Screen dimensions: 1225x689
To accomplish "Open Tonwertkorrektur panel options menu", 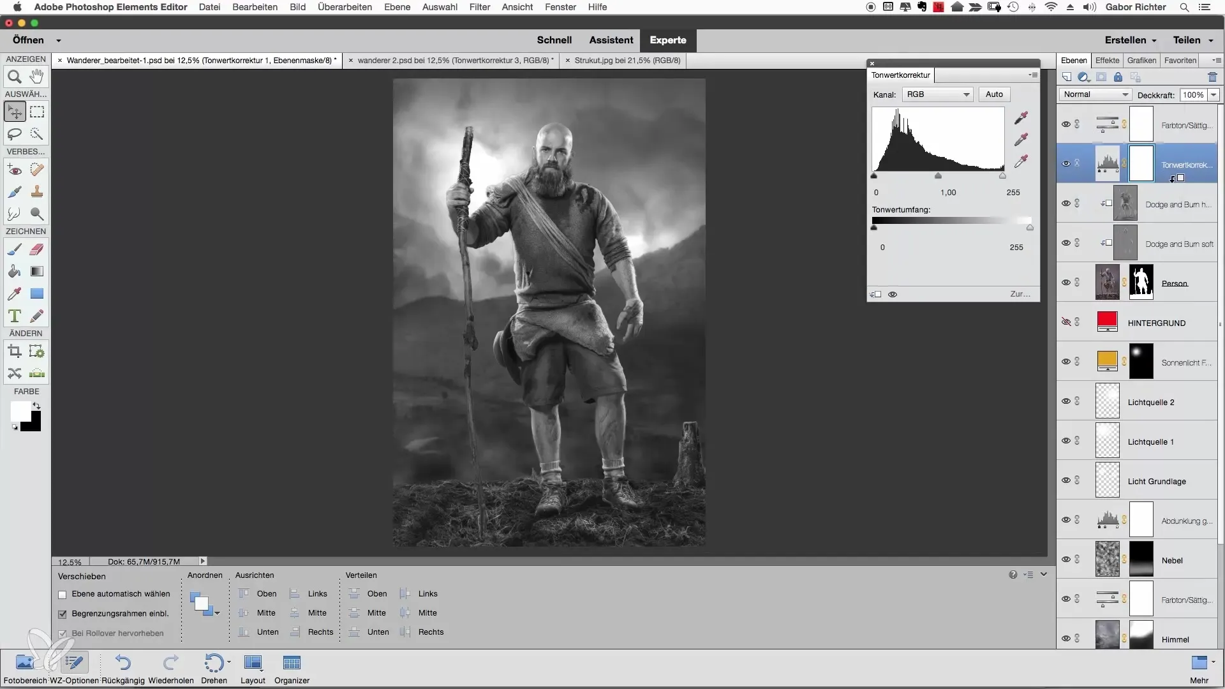I will (x=1033, y=75).
